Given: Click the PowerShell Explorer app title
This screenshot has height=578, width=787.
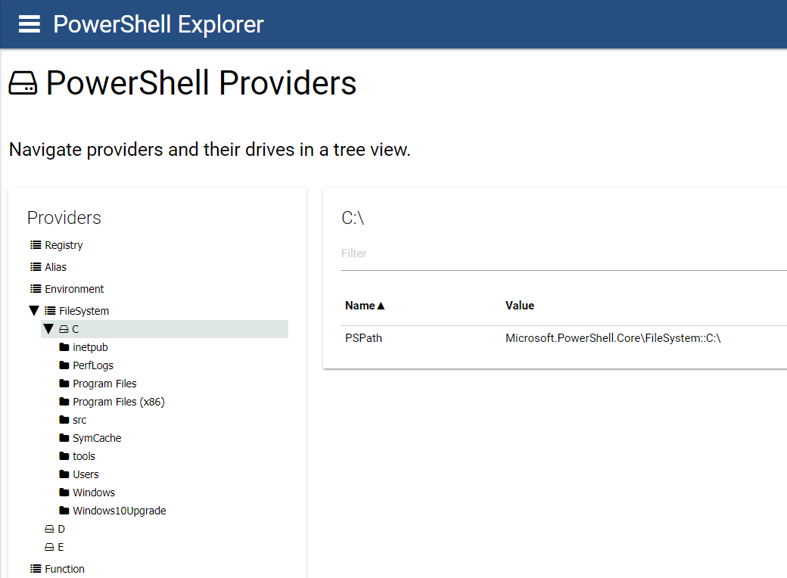Looking at the screenshot, I should pyautogui.click(x=159, y=24).
